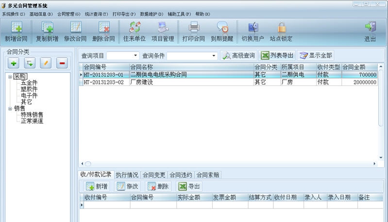
Task: Select the 电子件 tree item
Action: (29, 96)
